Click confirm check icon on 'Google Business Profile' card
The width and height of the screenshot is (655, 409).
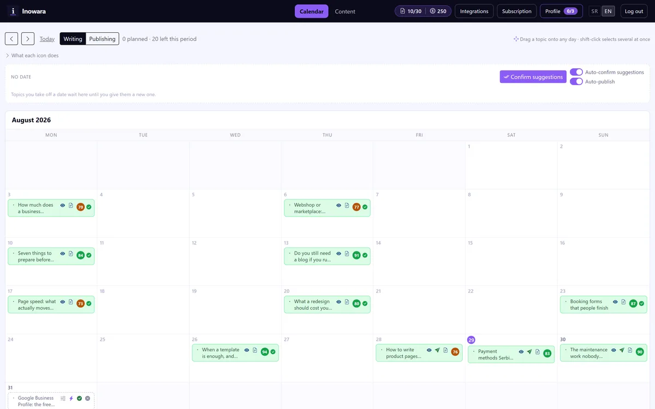79,399
